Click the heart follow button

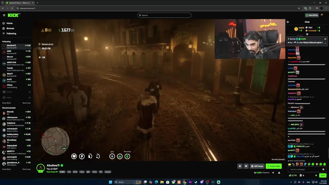coord(246,166)
